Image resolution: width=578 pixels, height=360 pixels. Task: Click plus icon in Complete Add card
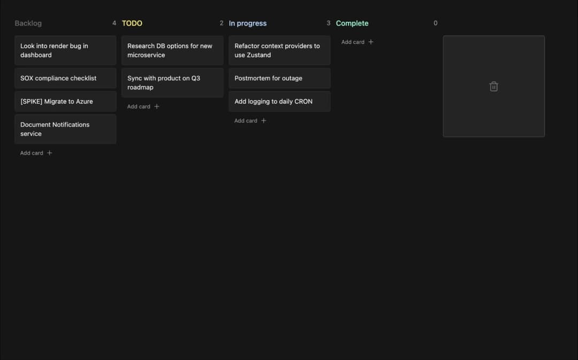point(371,42)
